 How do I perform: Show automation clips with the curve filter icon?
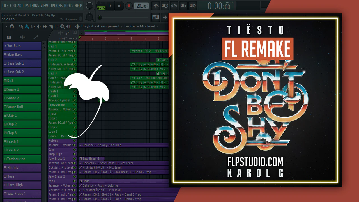(36, 37)
